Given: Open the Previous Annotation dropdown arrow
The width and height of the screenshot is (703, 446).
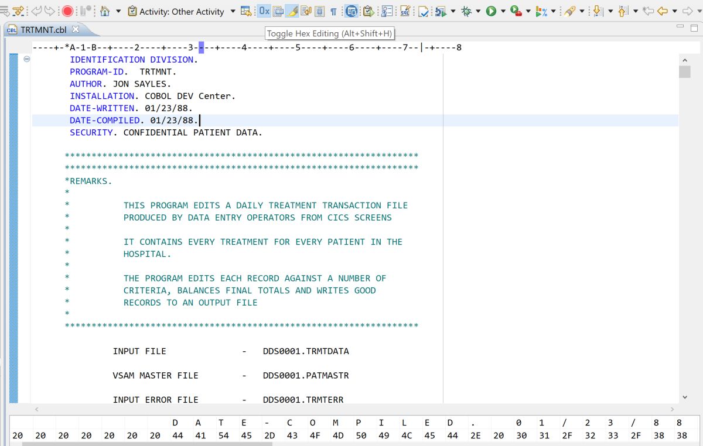Looking at the screenshot, I should pos(634,11).
